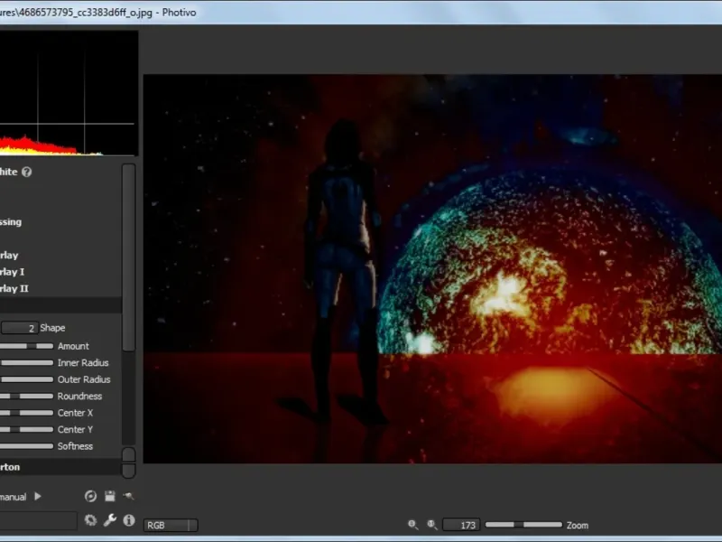
Task: Click the wrench tools icon
Action: pos(109,520)
